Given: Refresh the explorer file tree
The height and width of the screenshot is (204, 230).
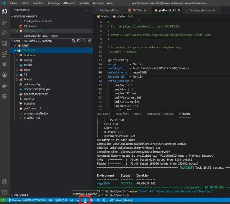Looking at the screenshot, I should click(84, 41).
